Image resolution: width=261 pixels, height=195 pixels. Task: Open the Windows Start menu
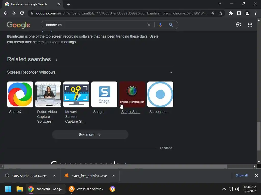(8, 189)
